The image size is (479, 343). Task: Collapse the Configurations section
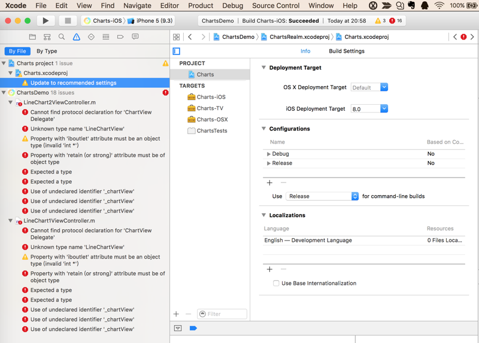(263, 129)
